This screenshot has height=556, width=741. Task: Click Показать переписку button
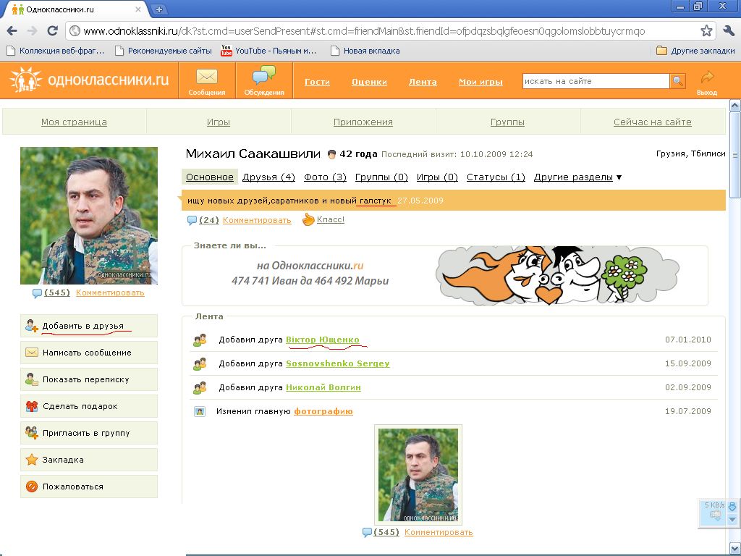pos(89,379)
